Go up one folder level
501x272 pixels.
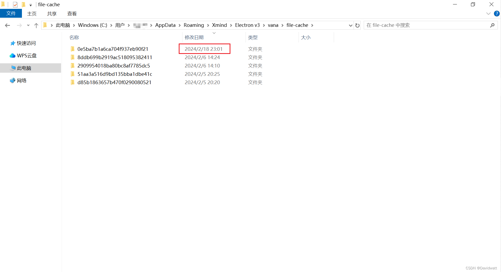[x=36, y=25]
